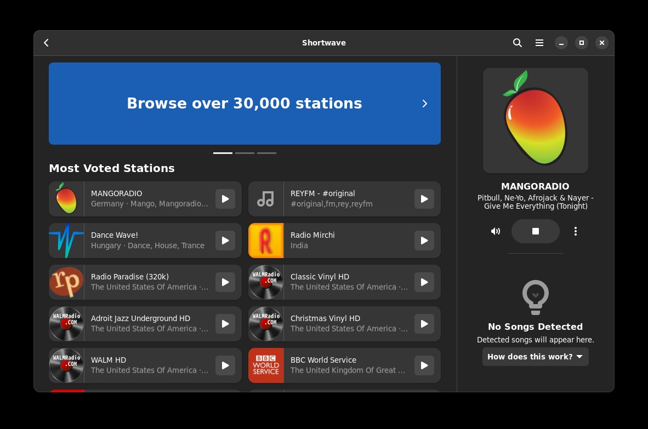Viewport: 648px width, 429px height.
Task: Open the Radio Mirchi station name
Action: tap(312, 235)
